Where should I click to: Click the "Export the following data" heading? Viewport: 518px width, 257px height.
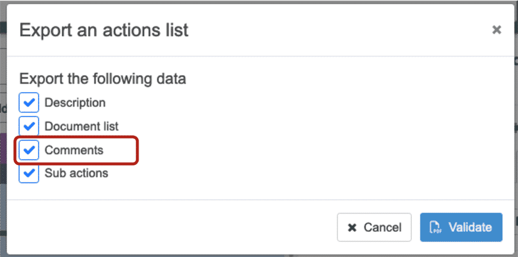(x=103, y=79)
